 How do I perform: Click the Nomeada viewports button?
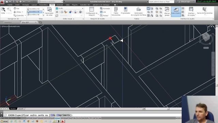(105, 9)
